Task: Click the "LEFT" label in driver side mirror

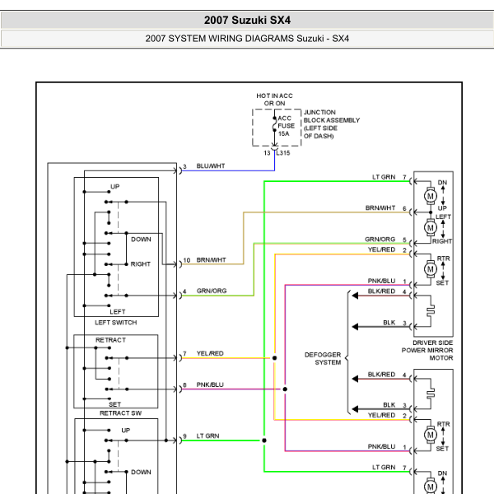Action: pyautogui.click(x=443, y=217)
